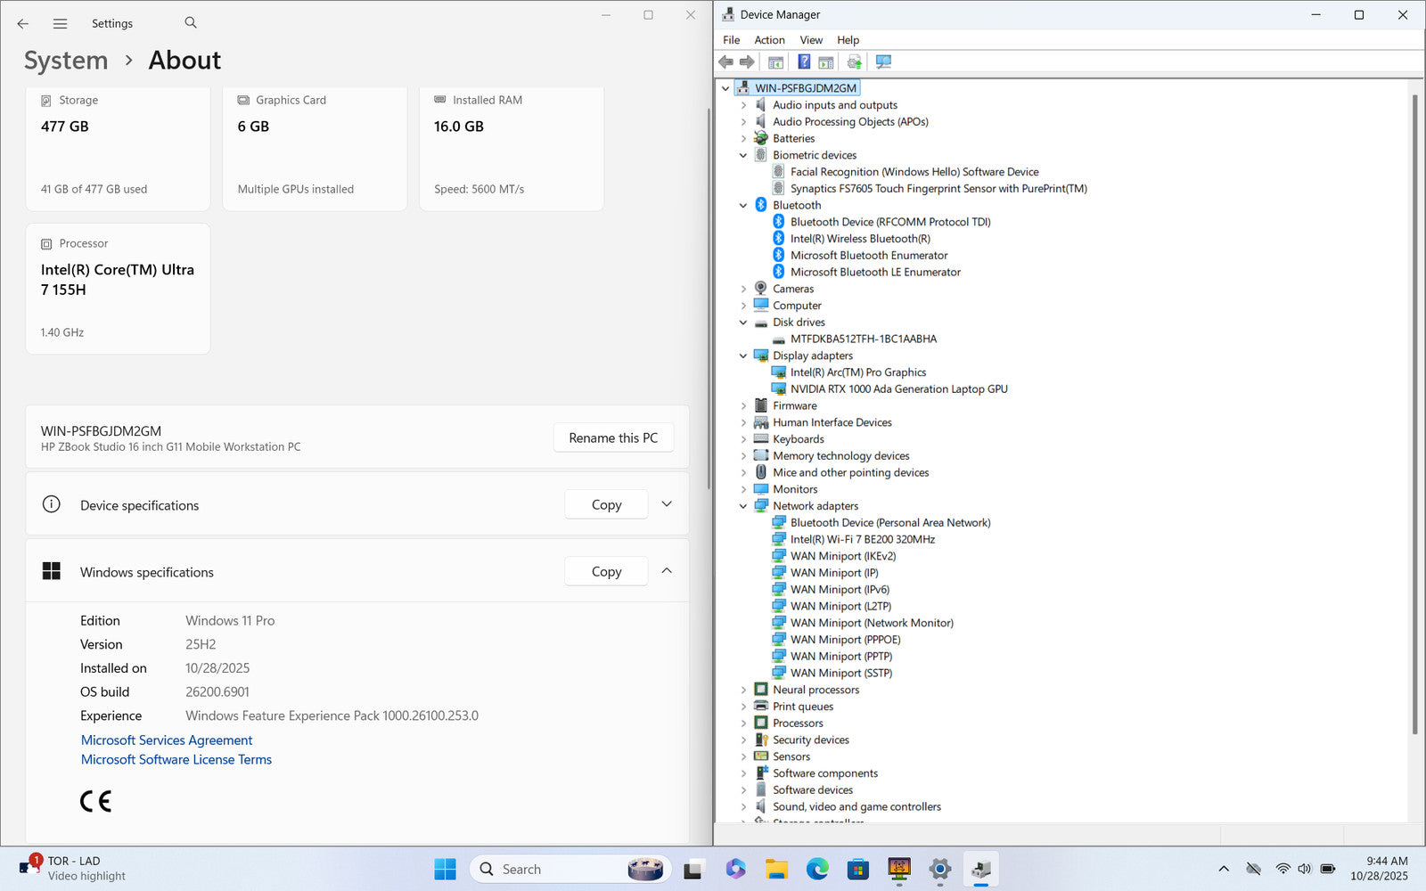The image size is (1426, 891).
Task: Open the Settings hamburger navigation menu
Action: (60, 24)
